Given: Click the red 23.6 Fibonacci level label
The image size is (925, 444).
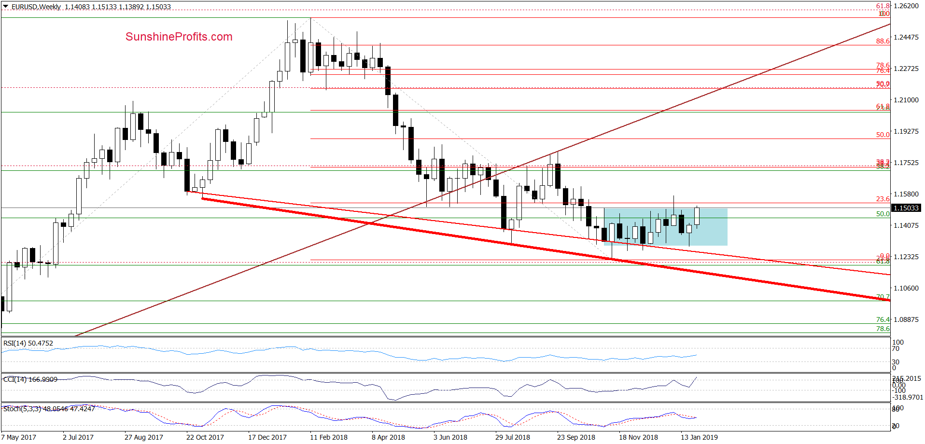Looking at the screenshot, I should 883,199.
